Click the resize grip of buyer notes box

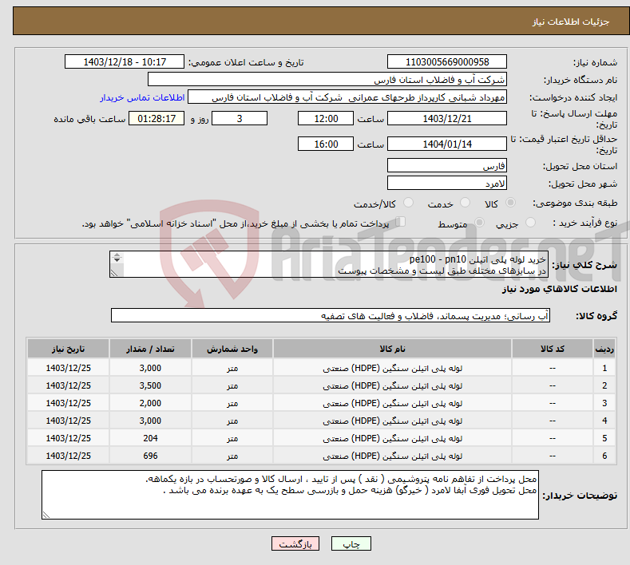[x=46, y=515]
